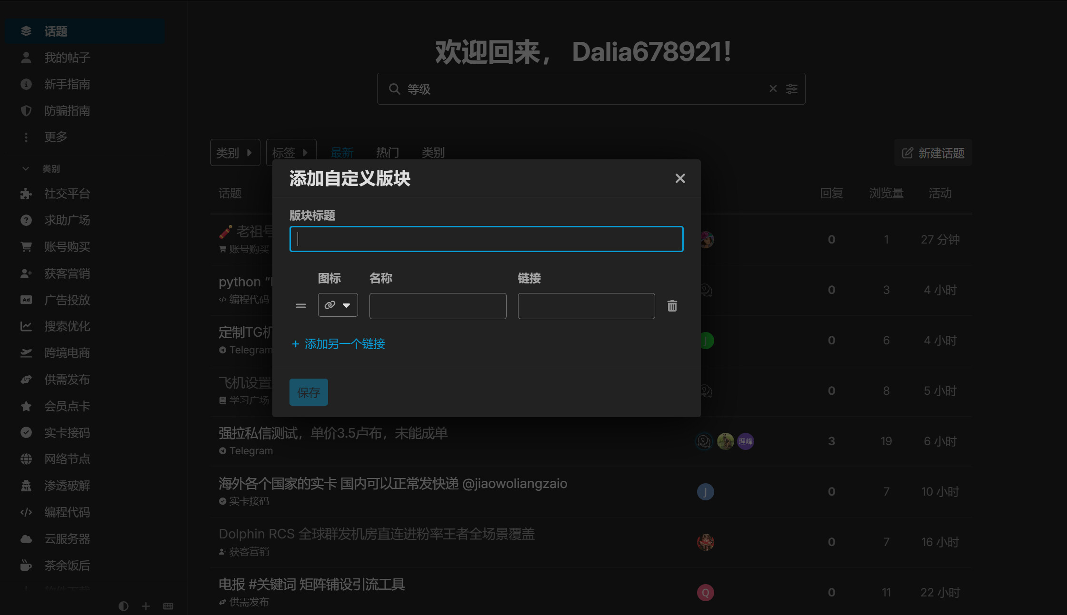Open My Posts in sidebar
Screen dimensions: 1067x615
[67, 58]
